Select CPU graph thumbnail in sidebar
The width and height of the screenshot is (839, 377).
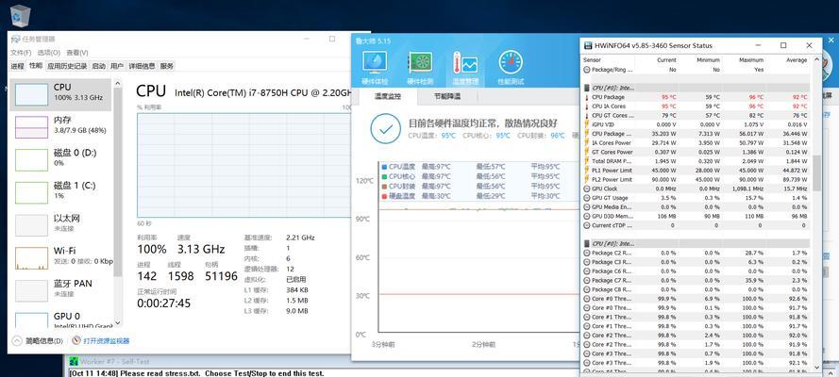click(x=31, y=94)
